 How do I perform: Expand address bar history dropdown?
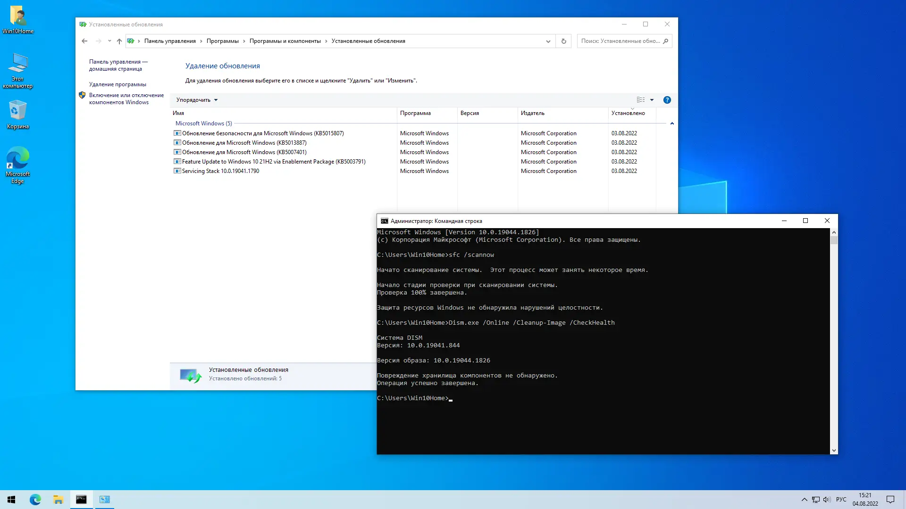(x=548, y=41)
